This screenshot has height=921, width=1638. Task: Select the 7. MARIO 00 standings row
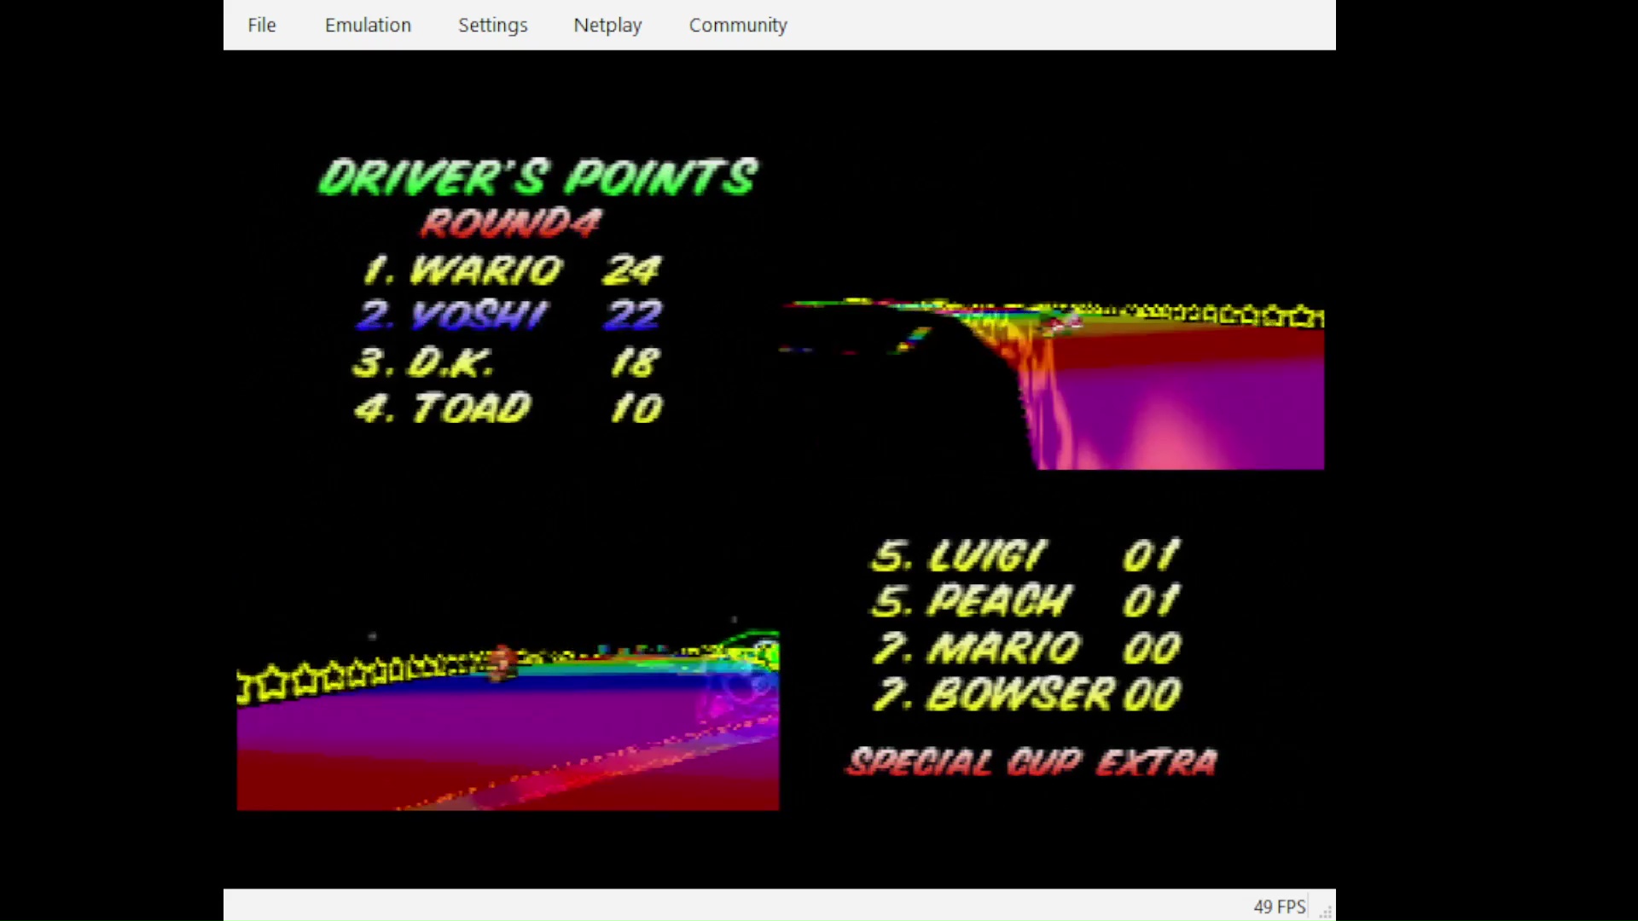[x=1026, y=647]
